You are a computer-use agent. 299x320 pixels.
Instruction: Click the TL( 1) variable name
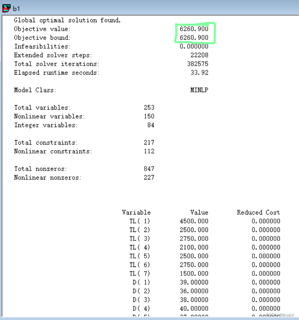pyautogui.click(x=140, y=221)
